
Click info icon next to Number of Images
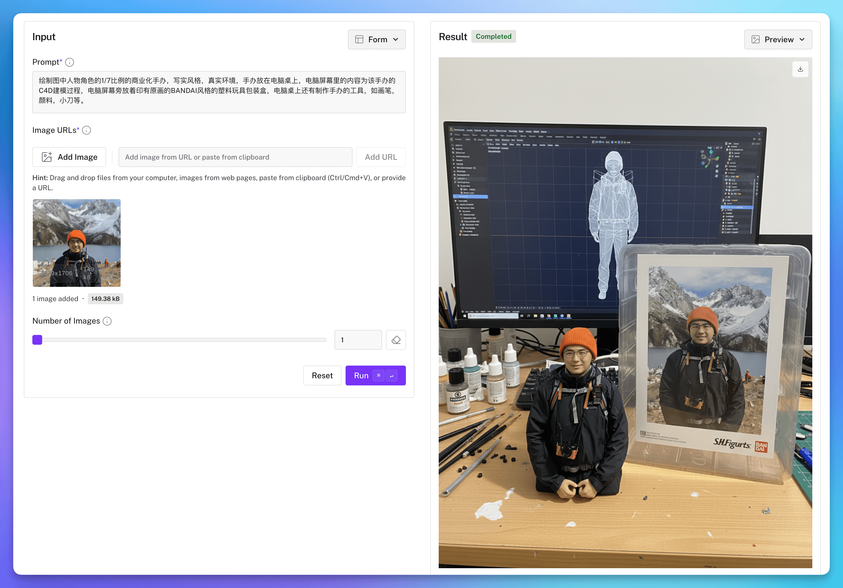coord(107,321)
